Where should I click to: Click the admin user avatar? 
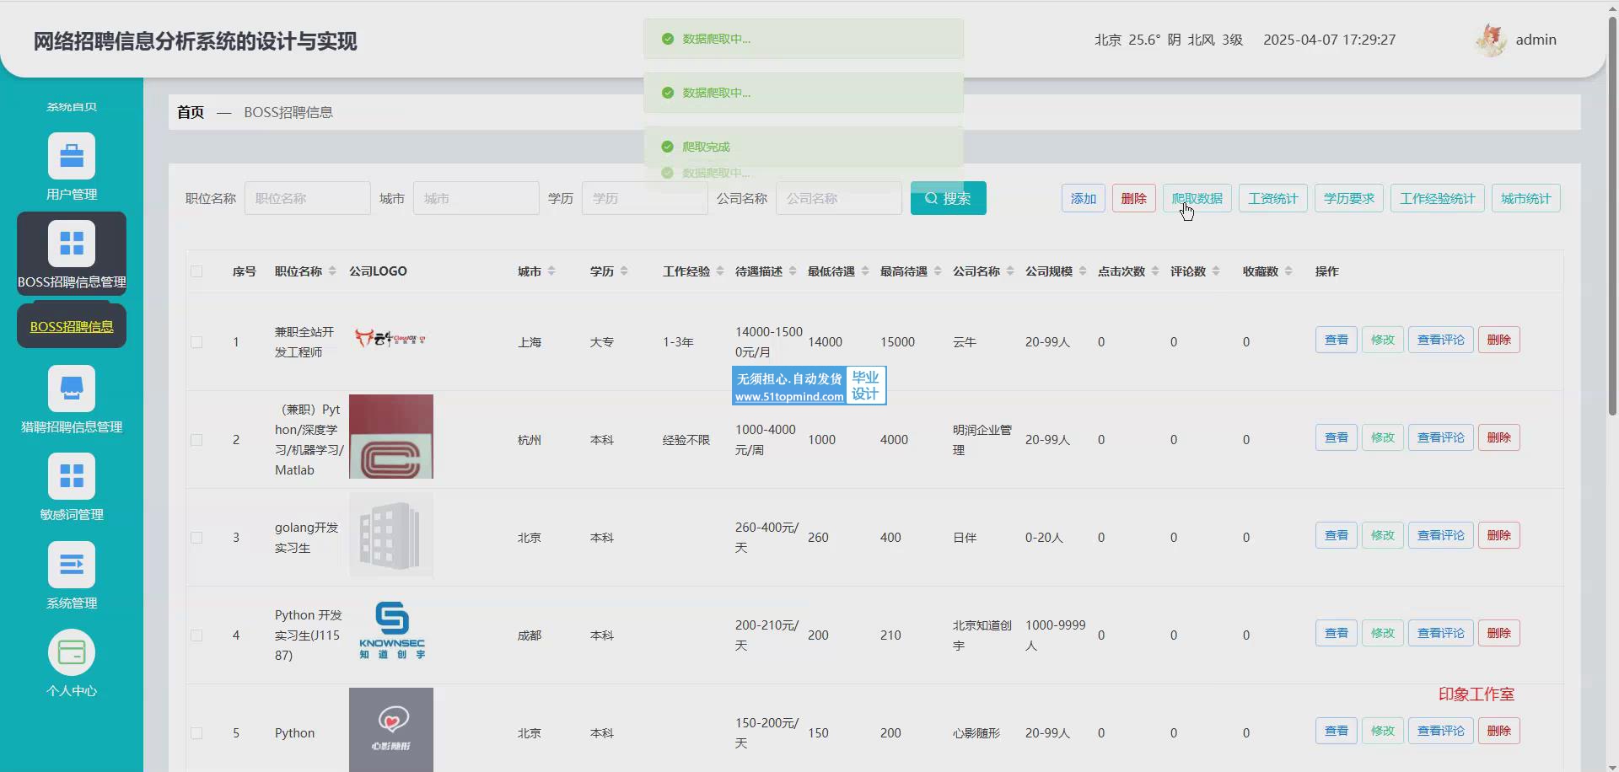pyautogui.click(x=1491, y=40)
